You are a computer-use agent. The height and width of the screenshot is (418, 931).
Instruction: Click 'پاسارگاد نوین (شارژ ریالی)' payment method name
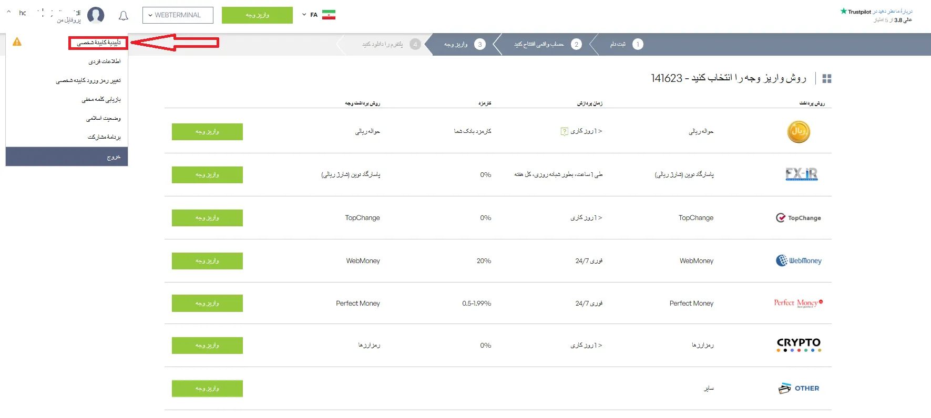[684, 174]
